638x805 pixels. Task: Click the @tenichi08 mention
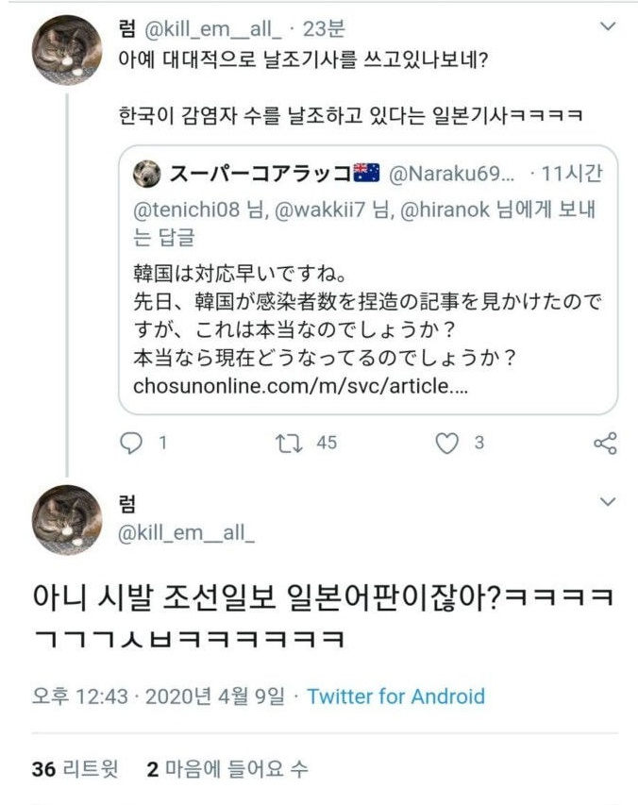tap(188, 210)
